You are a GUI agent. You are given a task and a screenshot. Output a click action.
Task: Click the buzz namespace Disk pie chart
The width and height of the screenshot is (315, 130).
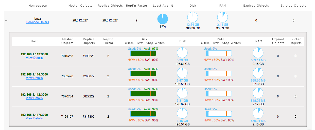pyautogui.click(x=193, y=17)
